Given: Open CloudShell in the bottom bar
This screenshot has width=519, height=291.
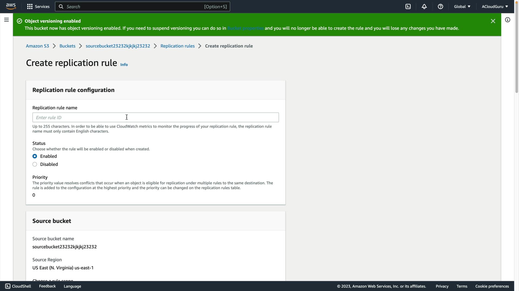Looking at the screenshot, I should click(x=18, y=286).
